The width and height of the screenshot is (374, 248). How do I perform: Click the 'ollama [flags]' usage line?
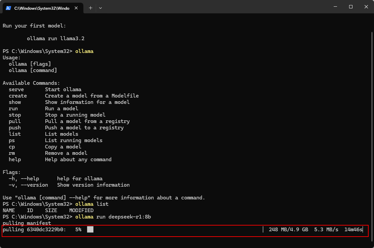pyautogui.click(x=30, y=64)
